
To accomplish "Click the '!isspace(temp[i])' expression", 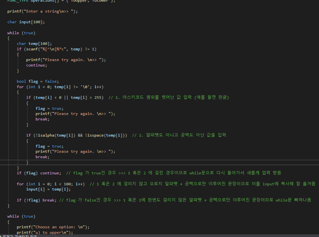I will (x=105, y=135).
